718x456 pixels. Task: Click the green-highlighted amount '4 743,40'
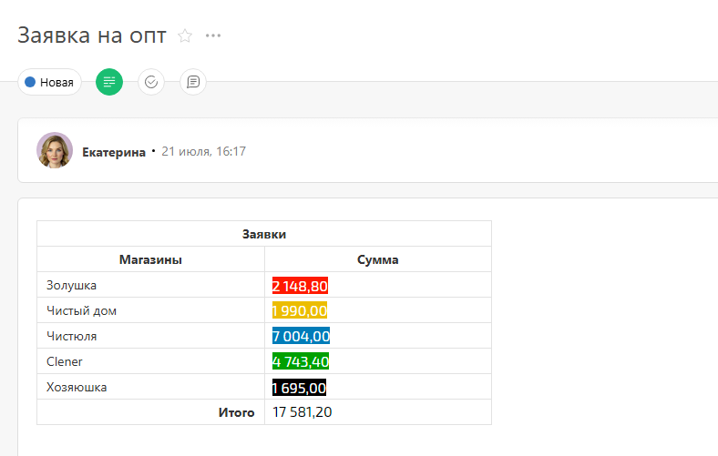[x=301, y=361]
